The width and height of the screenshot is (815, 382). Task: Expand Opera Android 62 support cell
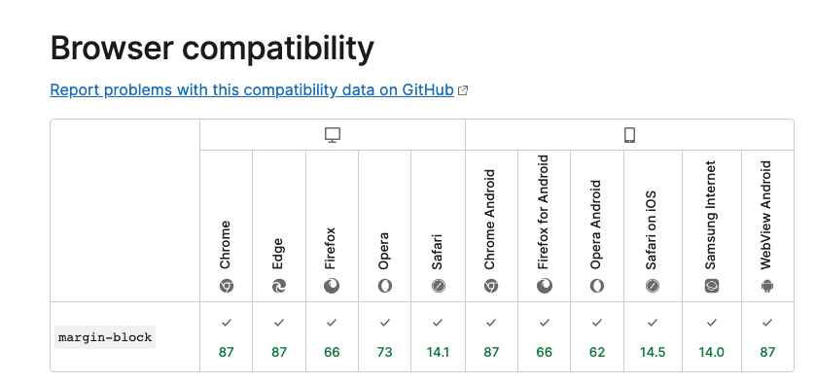[x=597, y=336]
